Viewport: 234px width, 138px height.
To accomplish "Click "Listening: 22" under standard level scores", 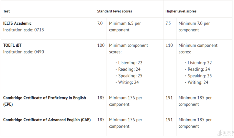I will pos(130,63).
